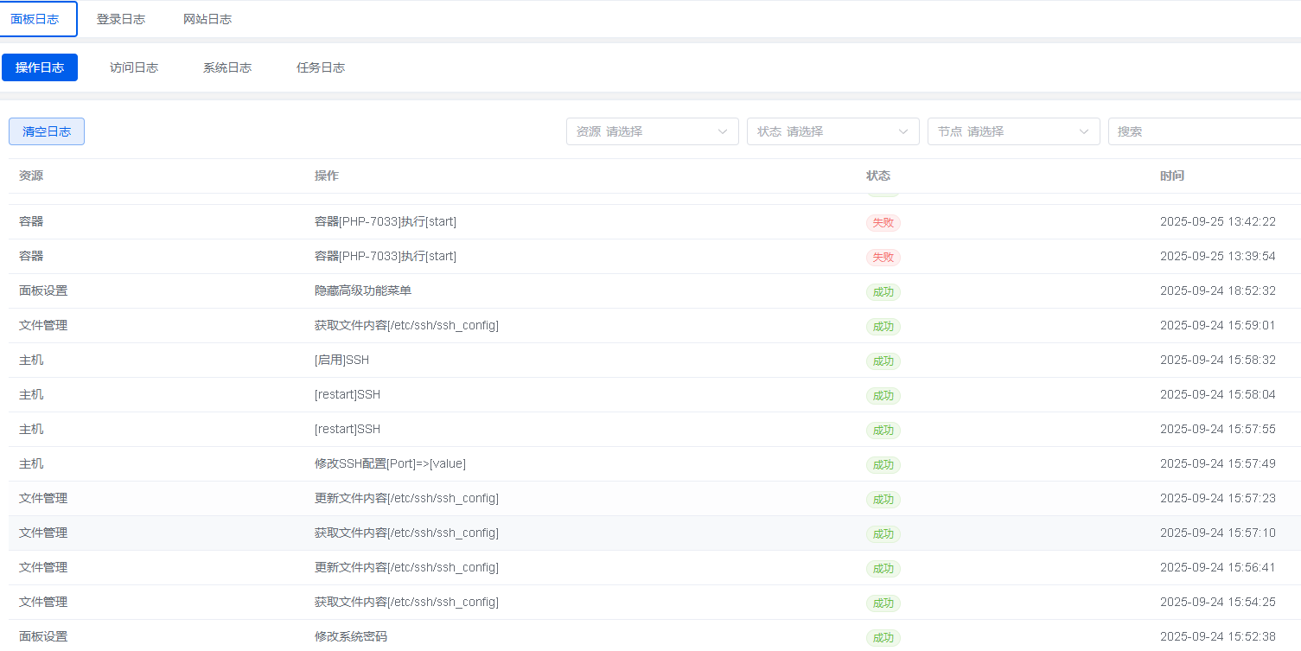Image resolution: width=1301 pixels, height=651 pixels.
Task: Click 更新文件内容 entry at 15:56:41
Action: pyautogui.click(x=406, y=567)
